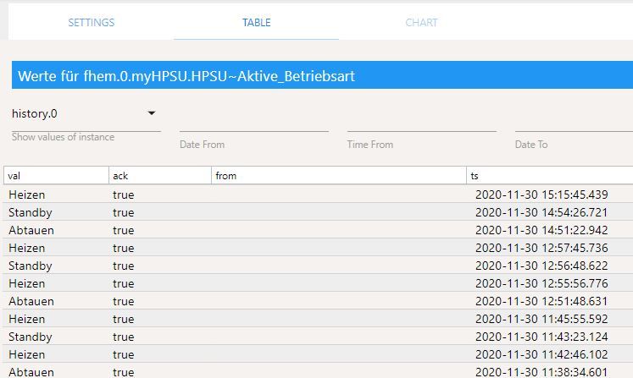Open the Chart tab
Image resolution: width=633 pixels, height=378 pixels.
point(421,23)
